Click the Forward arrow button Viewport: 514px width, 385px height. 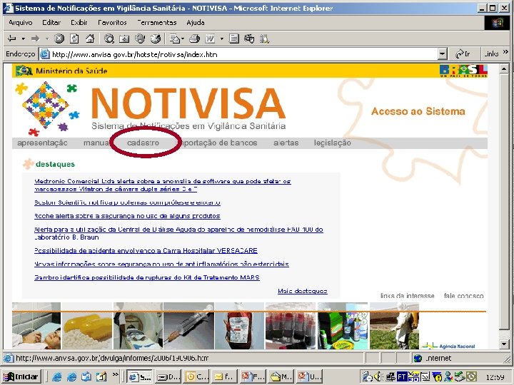tap(36, 38)
